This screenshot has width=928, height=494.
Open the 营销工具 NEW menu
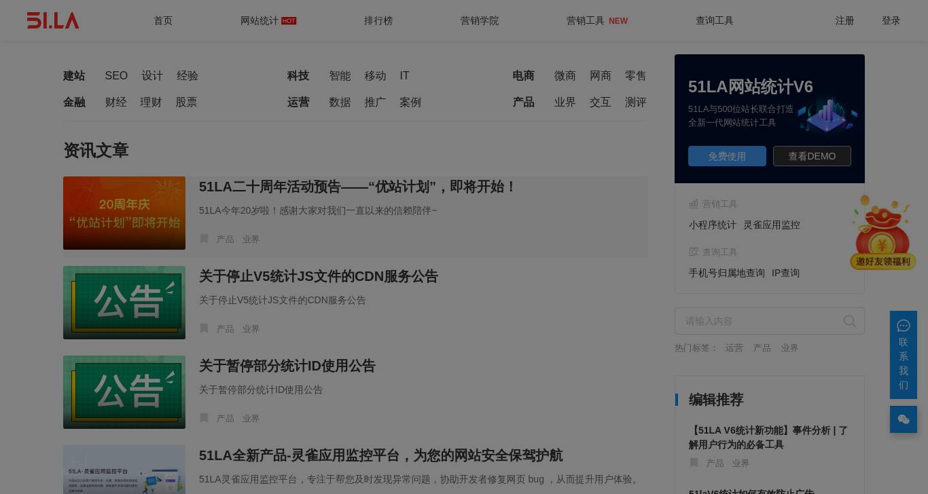tap(597, 20)
